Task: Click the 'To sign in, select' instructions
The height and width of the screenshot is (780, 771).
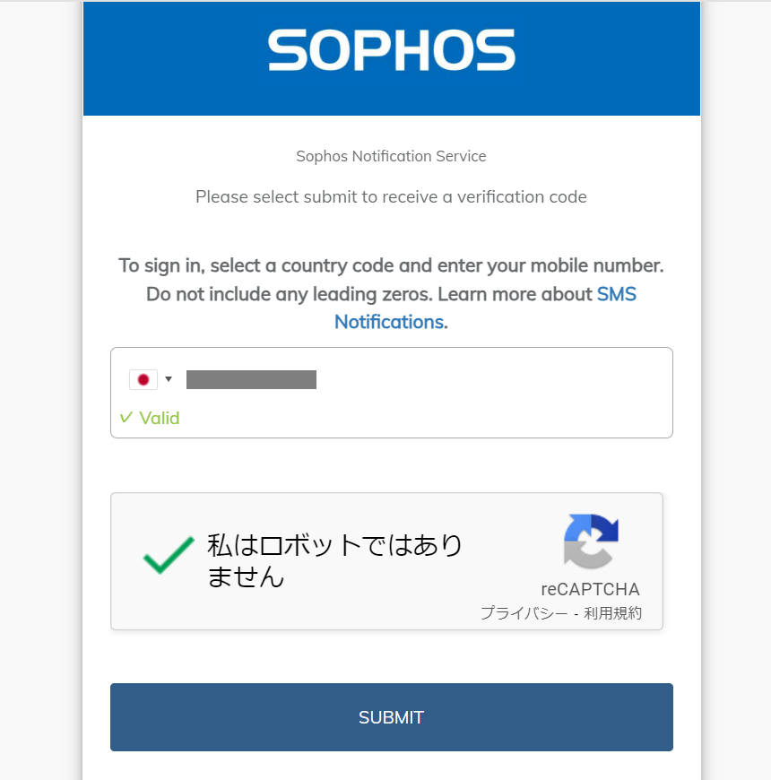Action: 391,265
